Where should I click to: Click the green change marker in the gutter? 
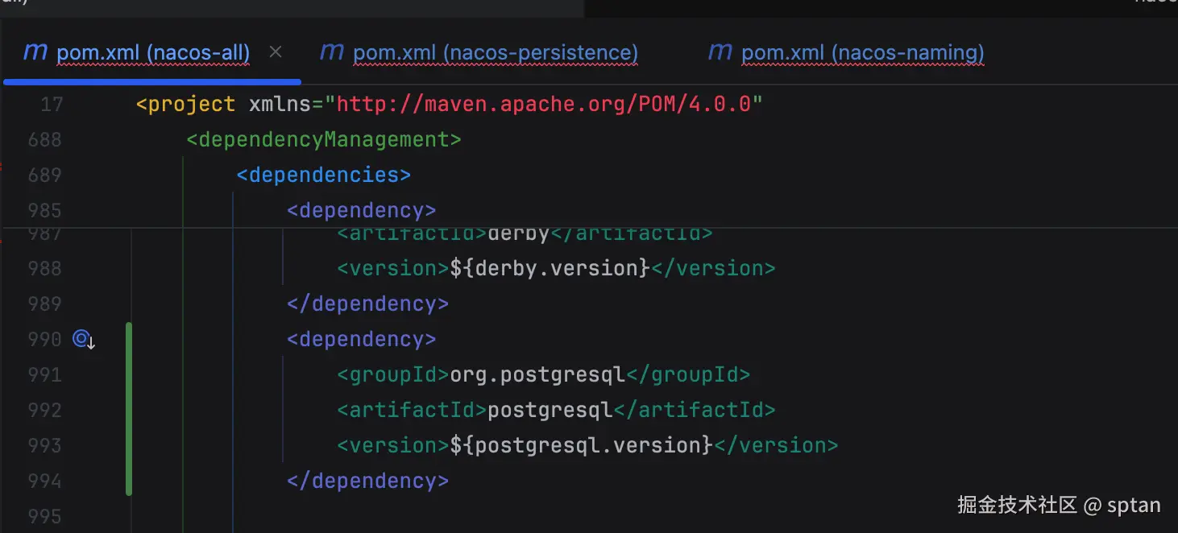[x=129, y=409]
